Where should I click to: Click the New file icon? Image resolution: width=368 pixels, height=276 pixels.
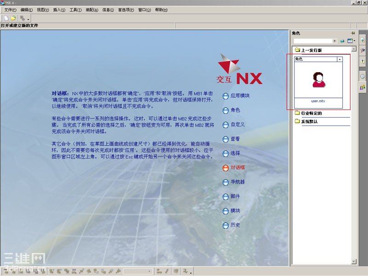[x=6, y=18]
